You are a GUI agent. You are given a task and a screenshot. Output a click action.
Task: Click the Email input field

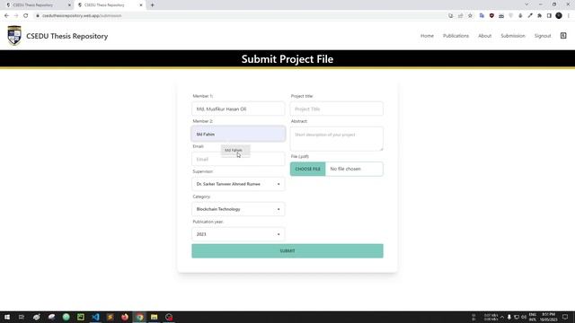[238, 160]
